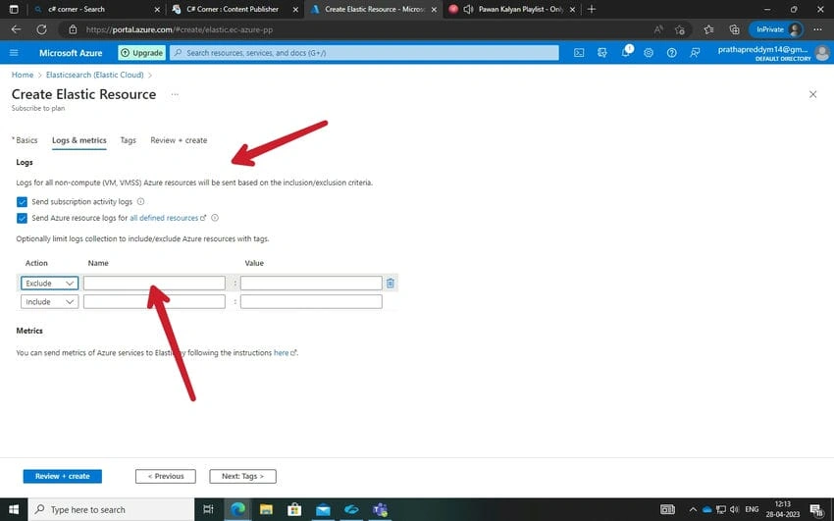Click Next: Tags button

tap(242, 476)
